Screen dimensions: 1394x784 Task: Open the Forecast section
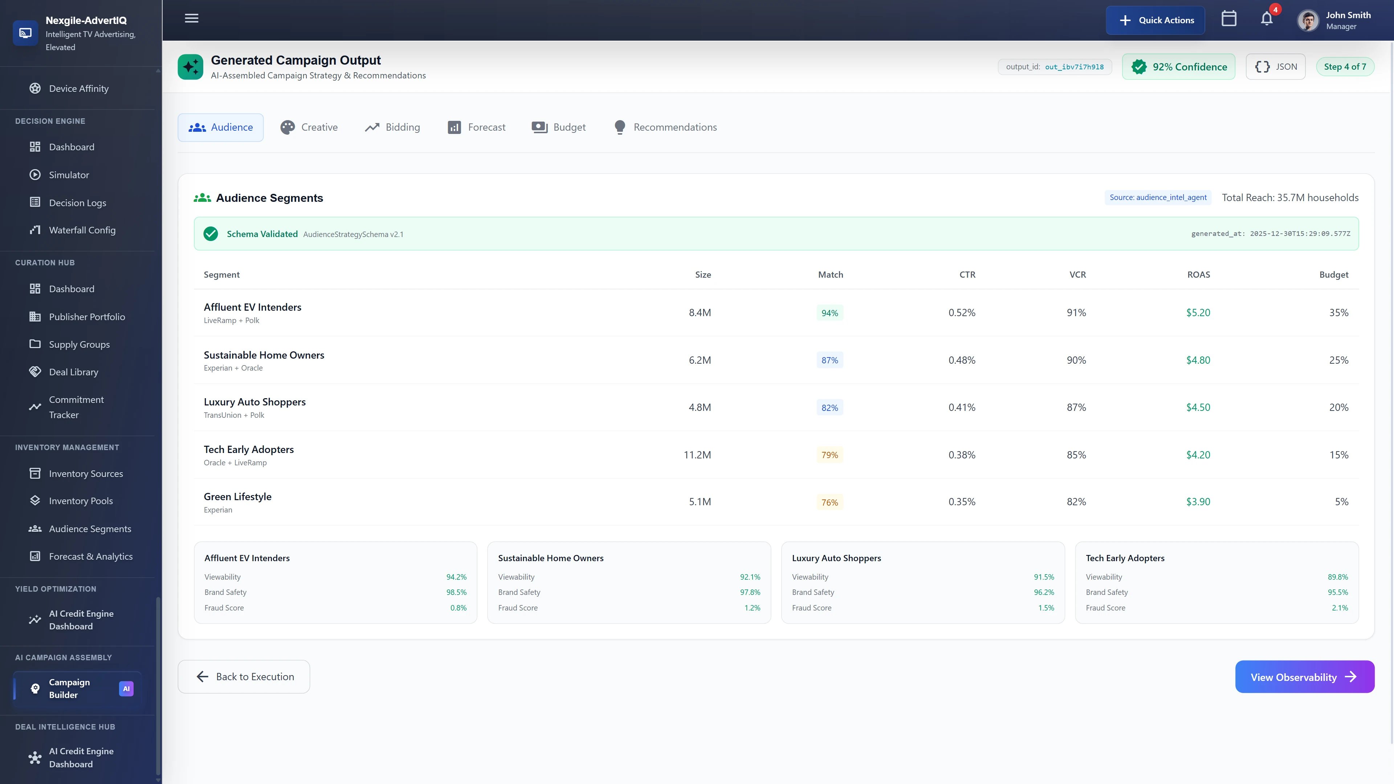click(476, 127)
